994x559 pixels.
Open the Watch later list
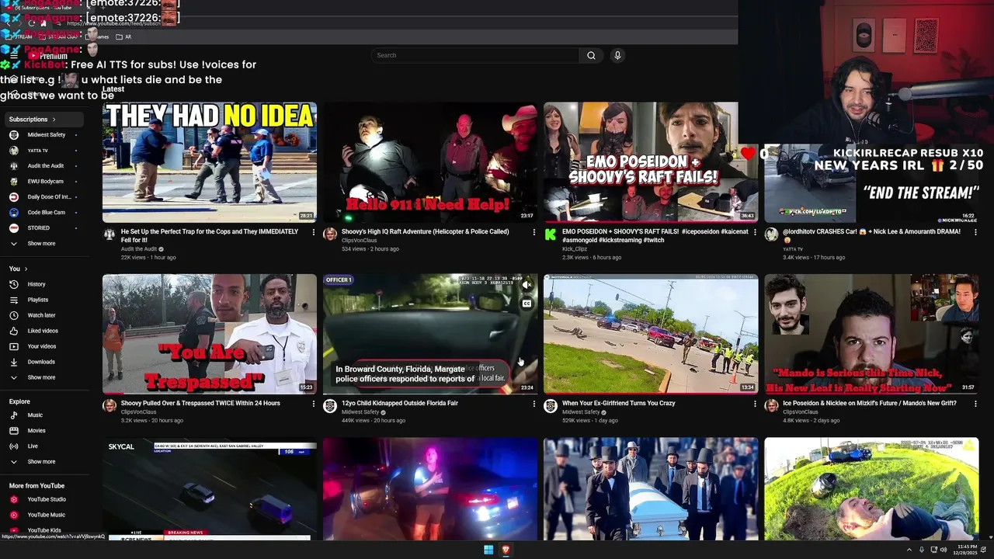pyautogui.click(x=41, y=315)
